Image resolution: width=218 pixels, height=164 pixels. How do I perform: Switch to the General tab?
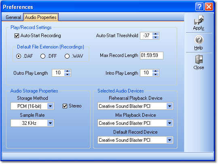13,17
